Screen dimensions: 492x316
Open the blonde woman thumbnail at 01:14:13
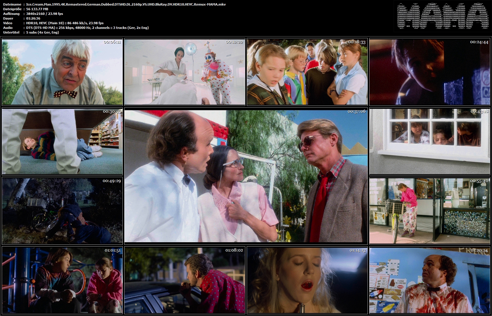(x=307, y=280)
